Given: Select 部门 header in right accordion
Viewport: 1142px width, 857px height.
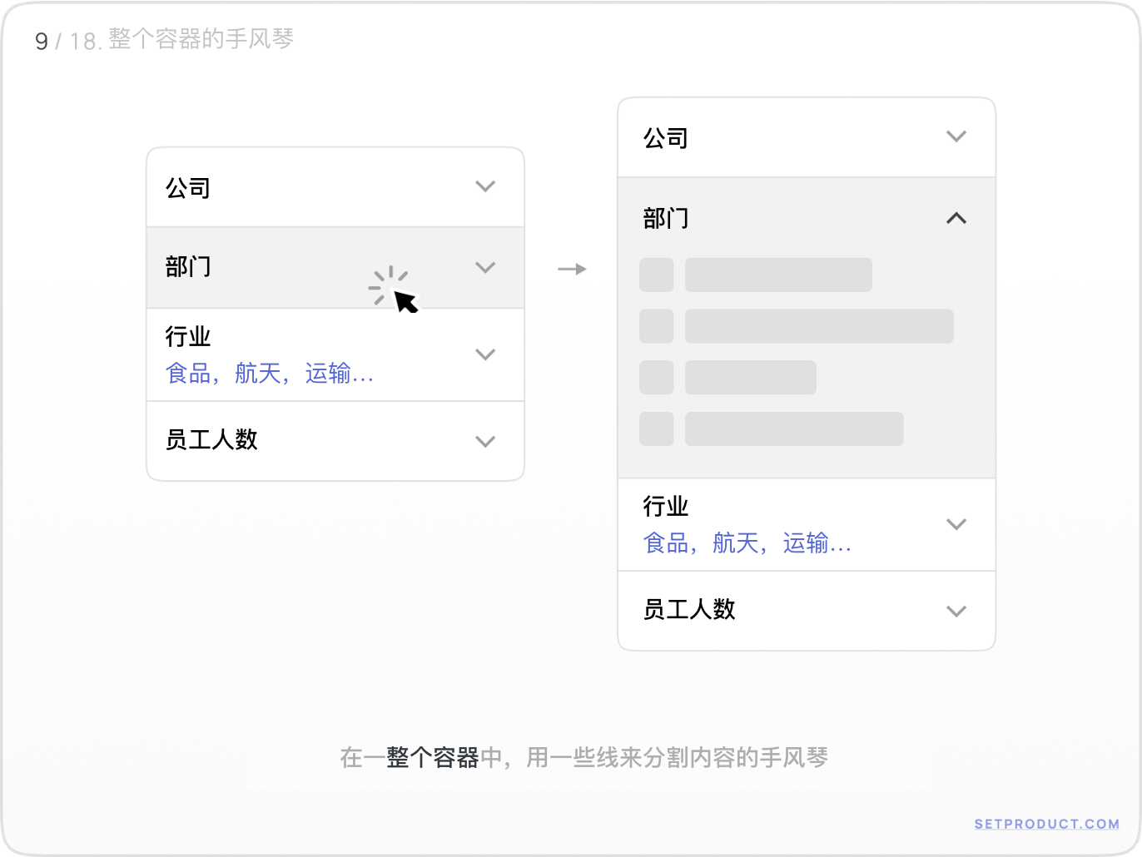Looking at the screenshot, I should pos(666,219).
